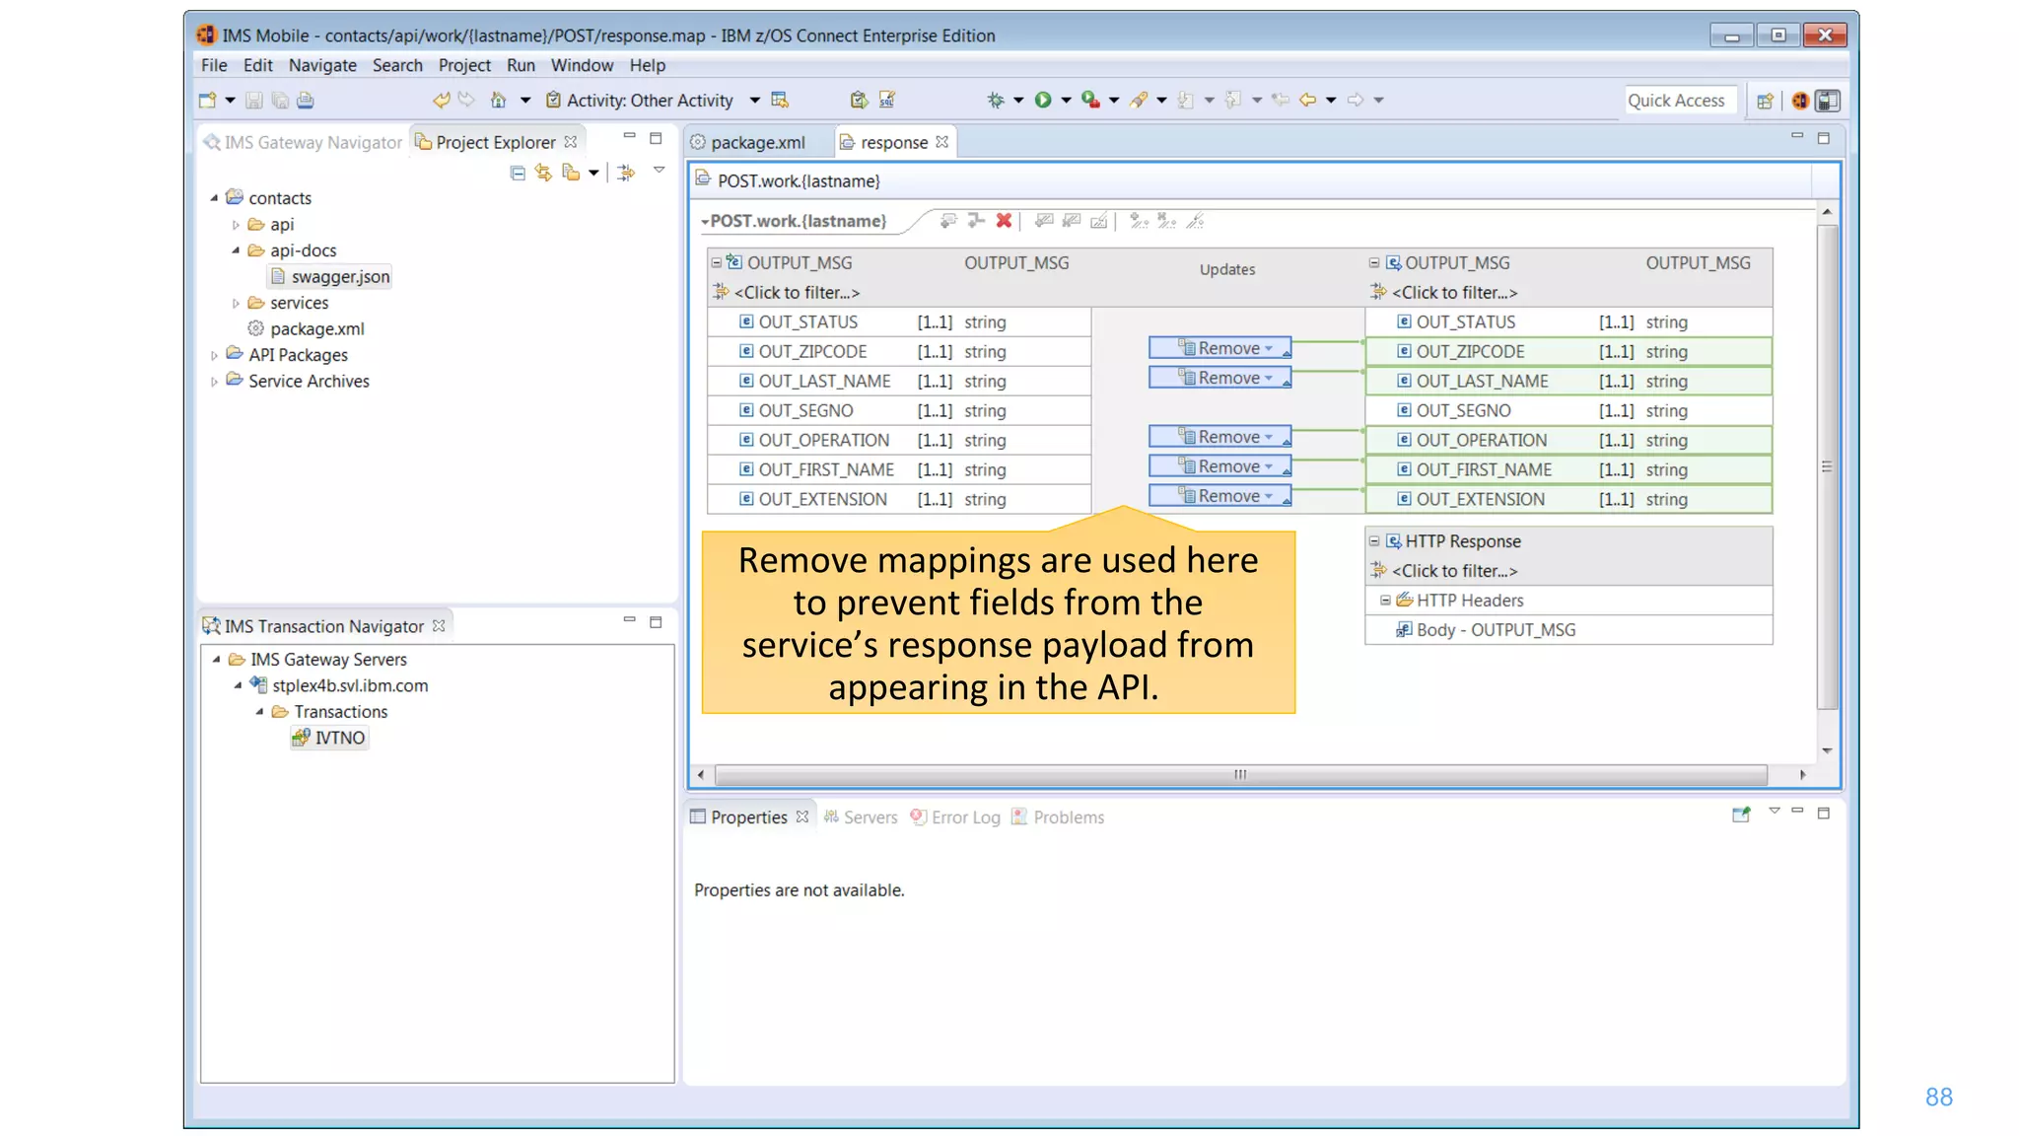Open Activity: Other Activity dropdown arrow
The height and width of the screenshot is (1136, 2019).
pos(754,101)
